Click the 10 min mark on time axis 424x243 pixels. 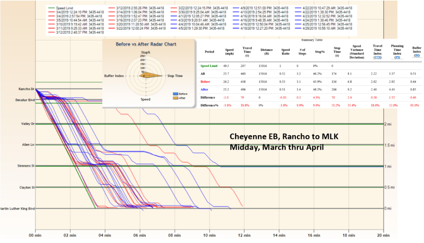209,235
